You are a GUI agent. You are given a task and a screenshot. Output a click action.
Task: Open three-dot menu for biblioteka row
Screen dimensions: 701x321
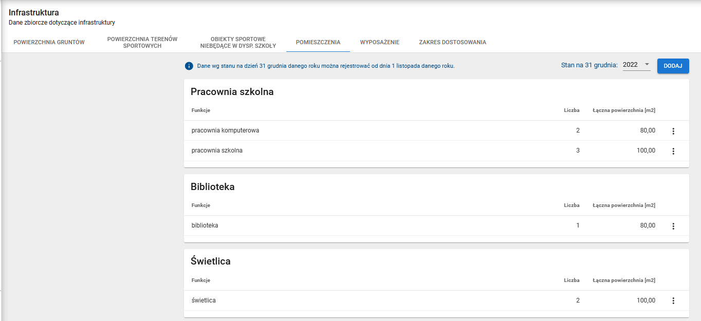(673, 226)
